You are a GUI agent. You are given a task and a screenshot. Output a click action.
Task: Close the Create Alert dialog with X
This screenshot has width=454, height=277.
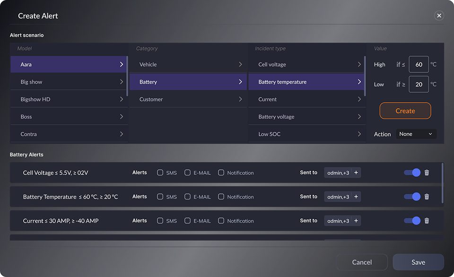tap(439, 16)
